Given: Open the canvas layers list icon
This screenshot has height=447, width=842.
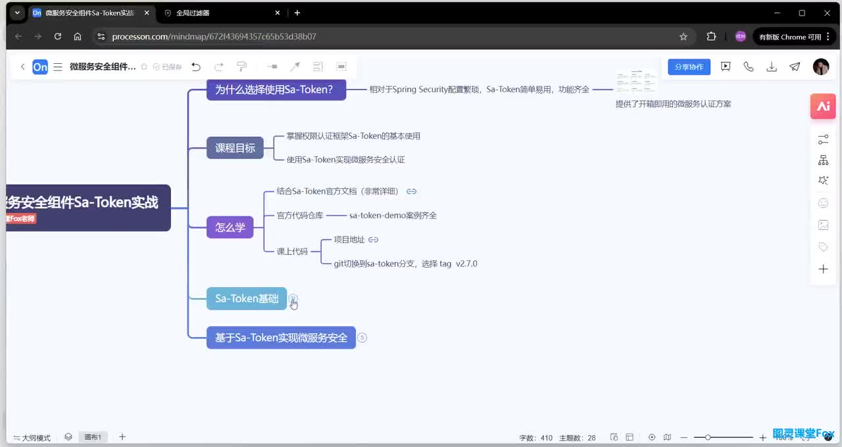Looking at the screenshot, I should pyautogui.click(x=68, y=436).
